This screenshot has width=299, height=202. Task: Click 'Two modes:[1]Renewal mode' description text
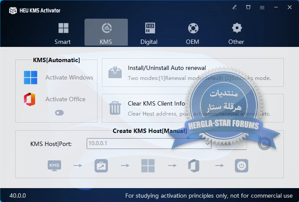point(199,78)
